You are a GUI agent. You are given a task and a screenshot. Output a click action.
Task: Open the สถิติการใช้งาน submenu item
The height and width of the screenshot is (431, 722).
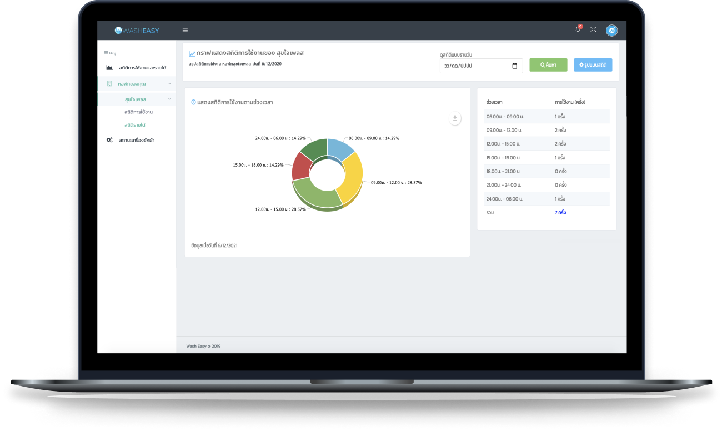tap(138, 112)
